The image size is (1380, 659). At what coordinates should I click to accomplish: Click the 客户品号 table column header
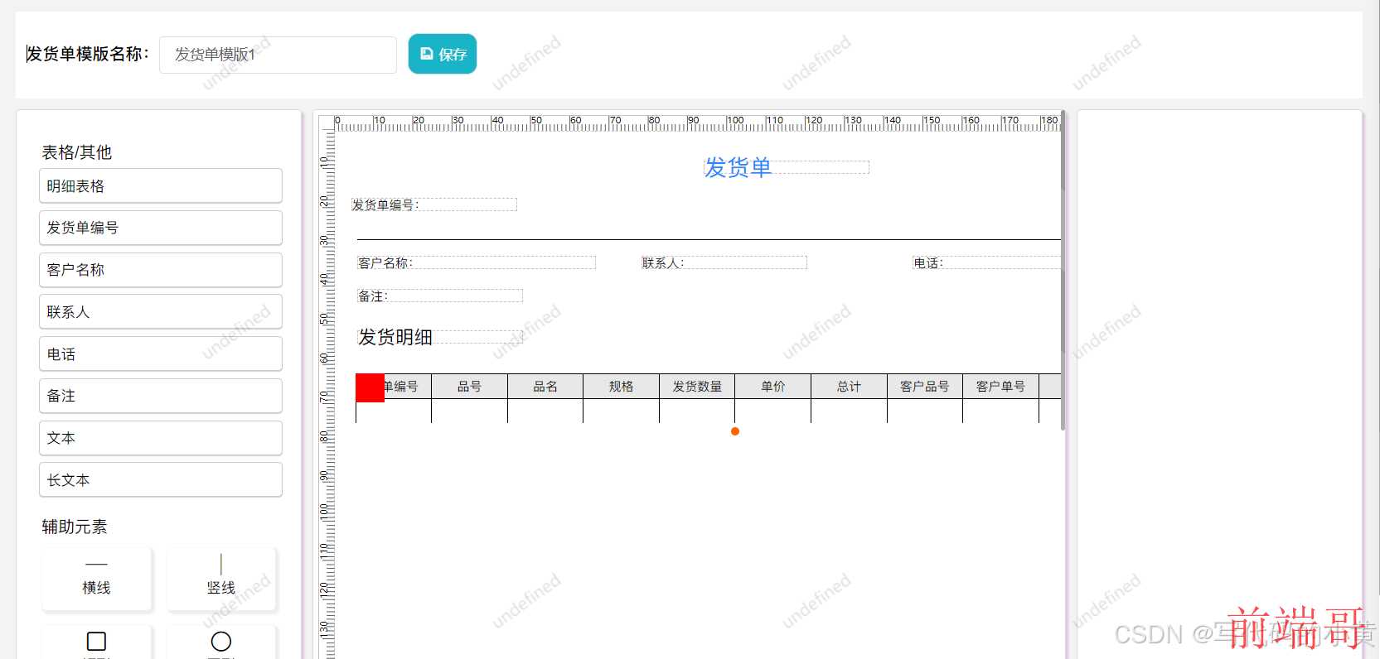[925, 387]
